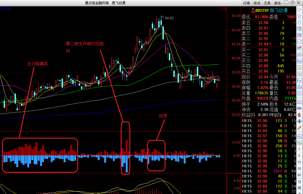Click the F12 trading icon

pyautogui.click(x=299, y=80)
